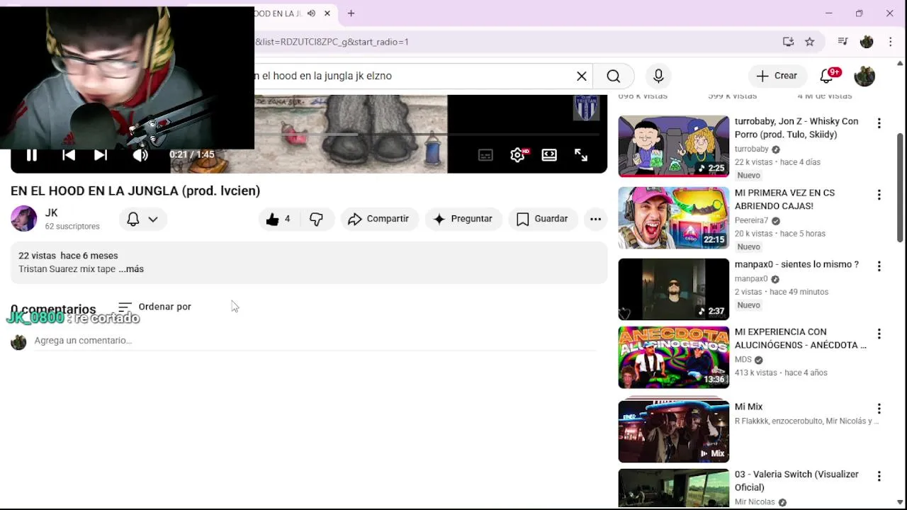Screen dimensions: 907x510
Task: Focus the Agrega un comentario field
Action: [x=315, y=341]
